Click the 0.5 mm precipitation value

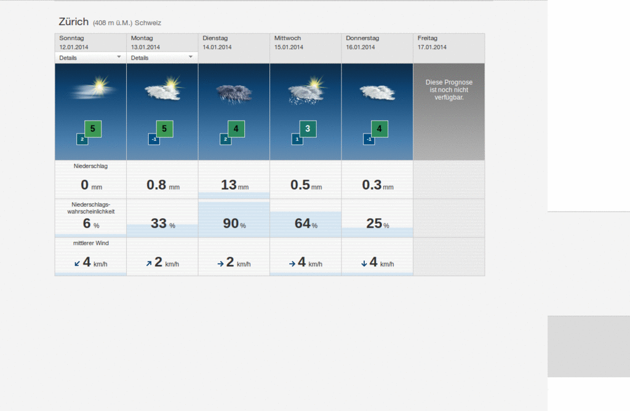pos(306,185)
